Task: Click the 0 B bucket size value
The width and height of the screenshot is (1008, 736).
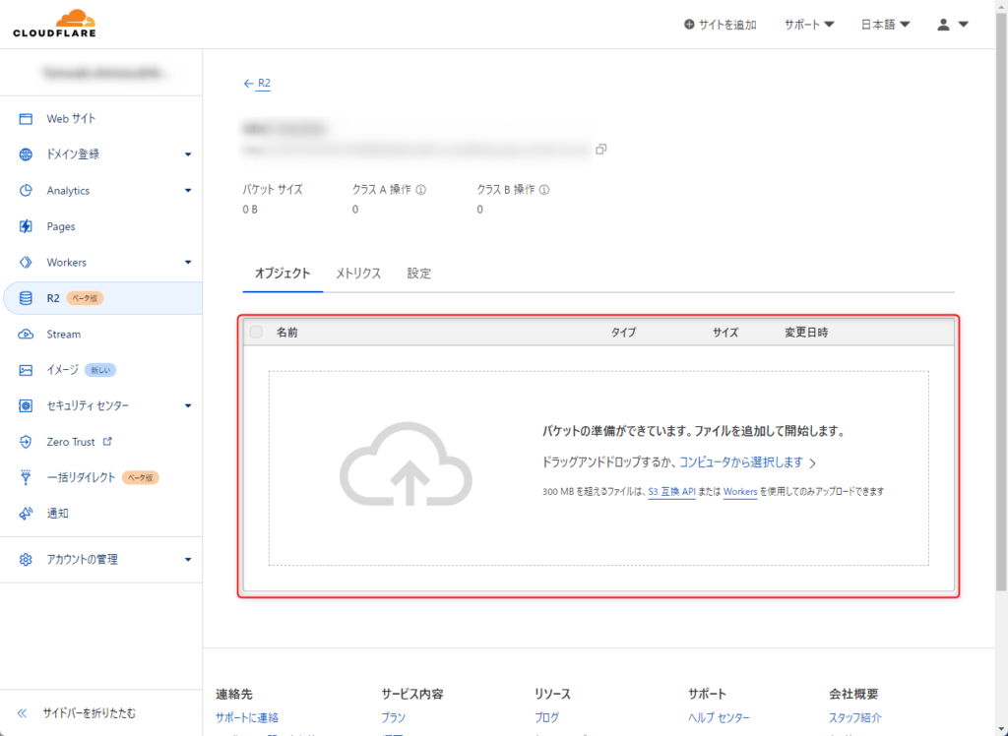Action: point(250,210)
